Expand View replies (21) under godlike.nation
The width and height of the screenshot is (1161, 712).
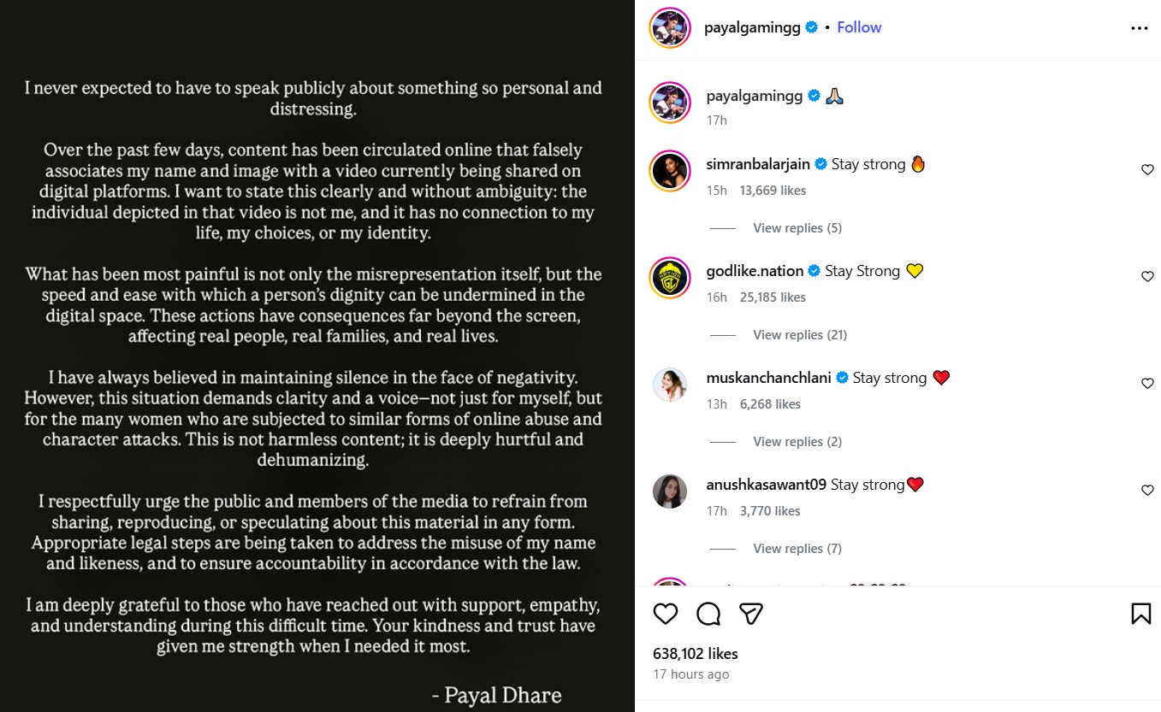800,335
